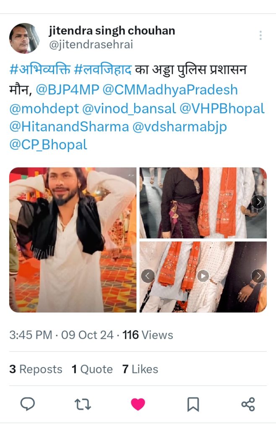Open the @CP_Bhopal mention
This screenshot has width=276, height=430.
tap(48, 144)
